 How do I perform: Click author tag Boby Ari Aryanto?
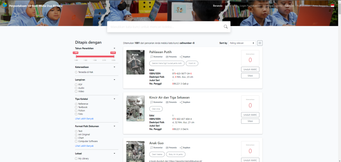point(176,154)
